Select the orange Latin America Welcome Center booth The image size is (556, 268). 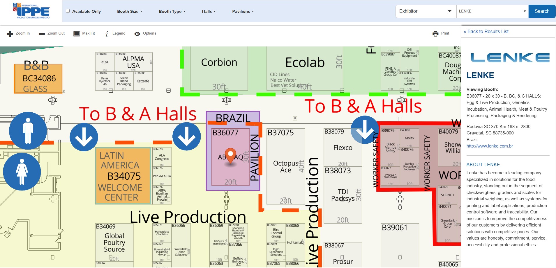coord(123,176)
